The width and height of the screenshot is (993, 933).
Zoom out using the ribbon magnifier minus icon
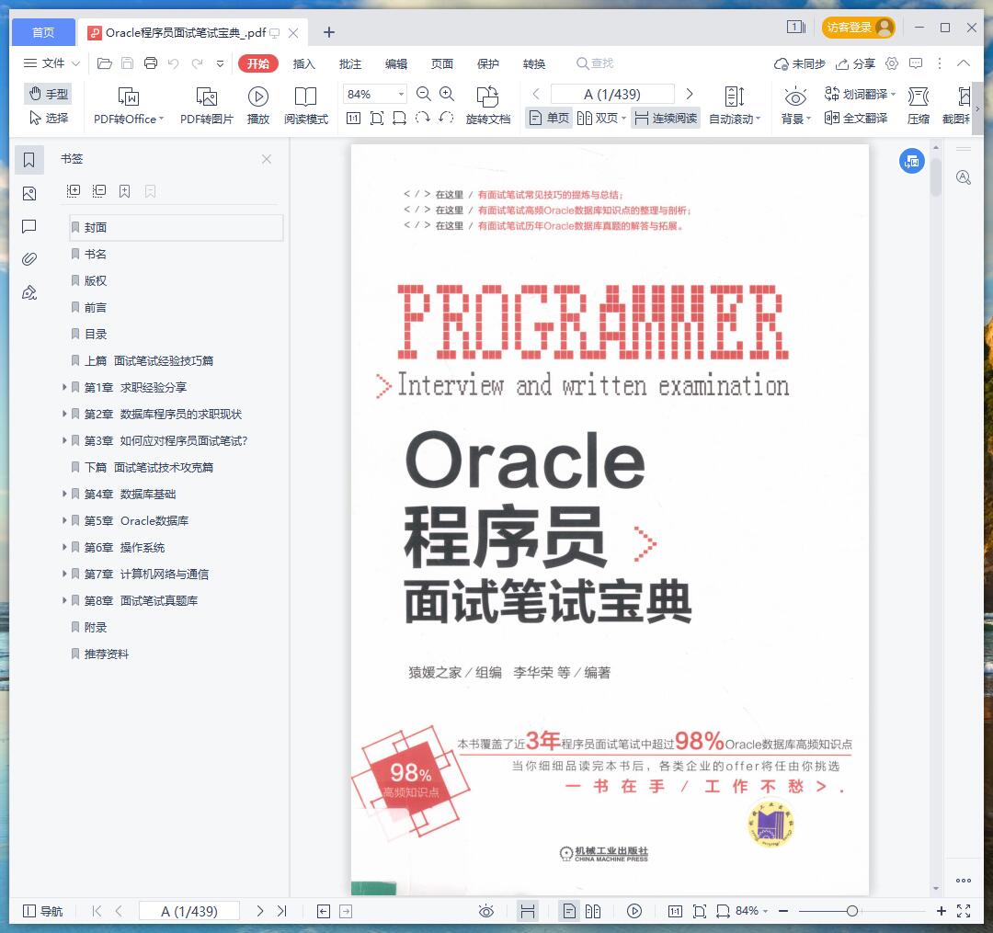point(424,95)
